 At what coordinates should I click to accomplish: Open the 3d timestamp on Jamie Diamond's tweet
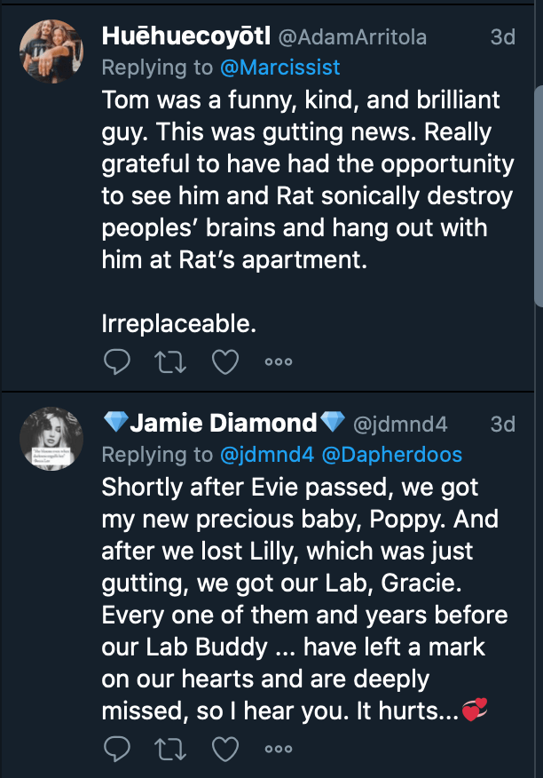tap(503, 425)
